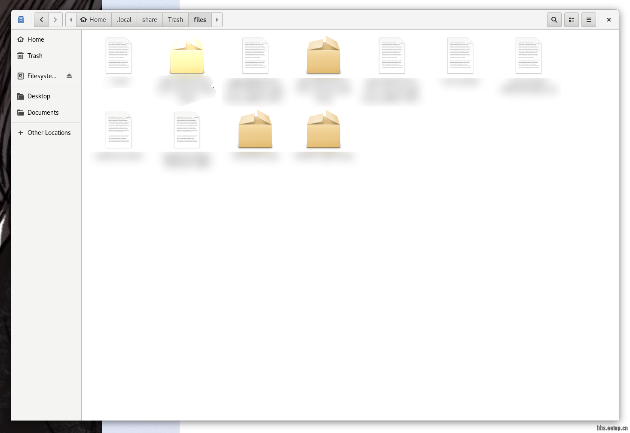The height and width of the screenshot is (433, 630).
Task: Open Trash in the sidebar
Action: tap(35, 56)
